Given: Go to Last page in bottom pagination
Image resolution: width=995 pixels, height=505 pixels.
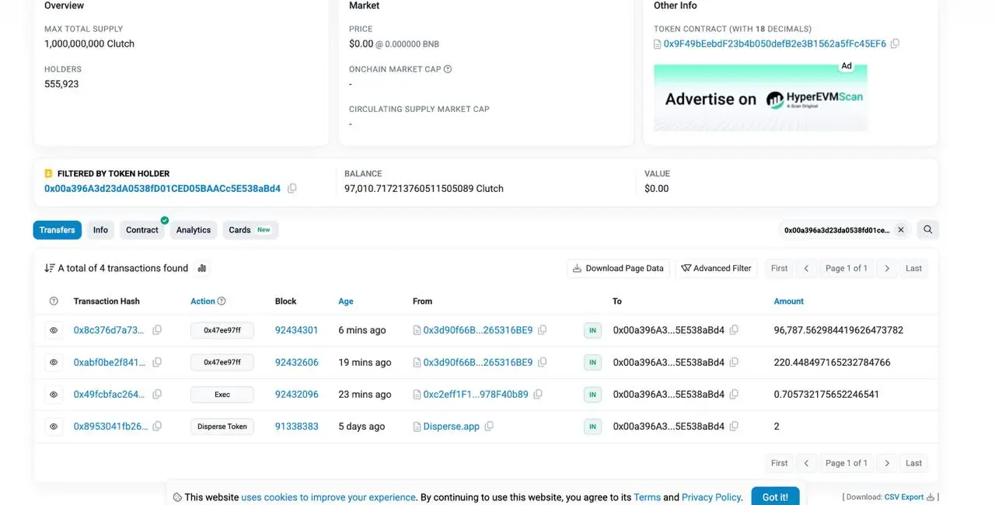Looking at the screenshot, I should pos(913,463).
